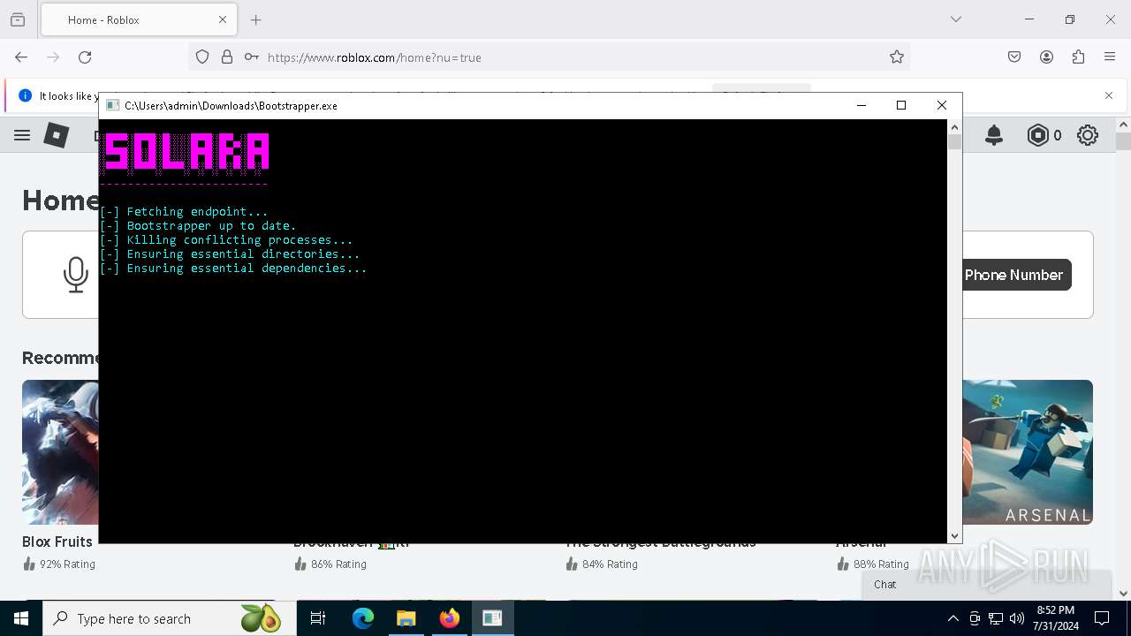Image resolution: width=1131 pixels, height=636 pixels.
Task: Bookmark this page with the star
Action: 897,57
